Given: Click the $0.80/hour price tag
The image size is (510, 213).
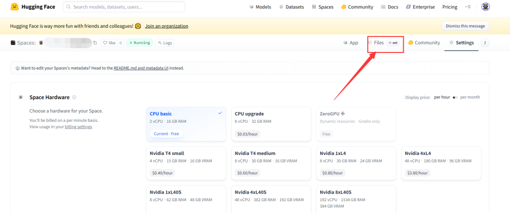Looking at the screenshot, I should point(333,173).
